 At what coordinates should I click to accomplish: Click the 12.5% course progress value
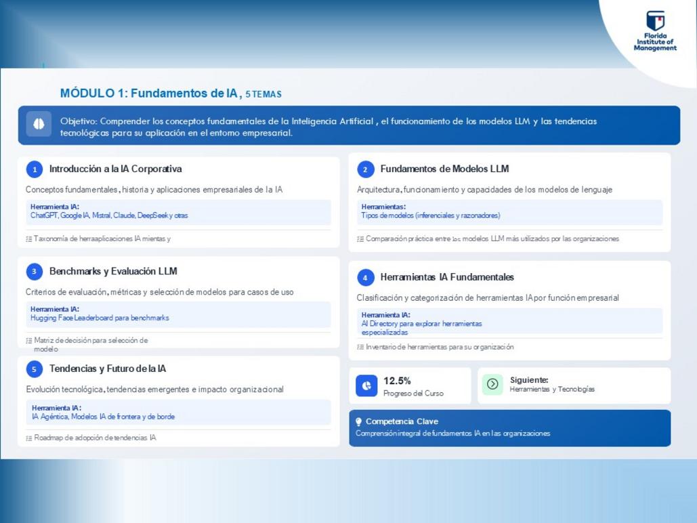pyautogui.click(x=397, y=381)
